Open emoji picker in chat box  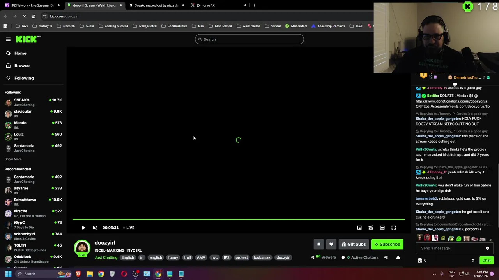(x=487, y=248)
